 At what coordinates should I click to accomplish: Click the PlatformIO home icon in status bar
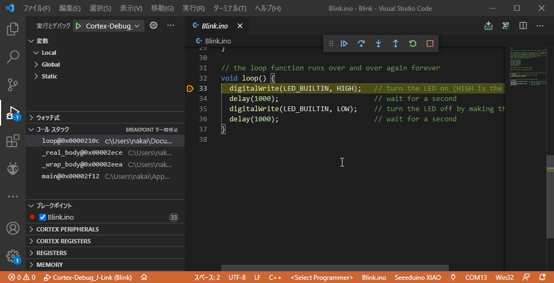(144, 277)
